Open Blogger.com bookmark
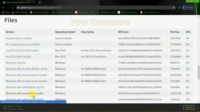Screen dimensions: 200x112 pos(85,12)
